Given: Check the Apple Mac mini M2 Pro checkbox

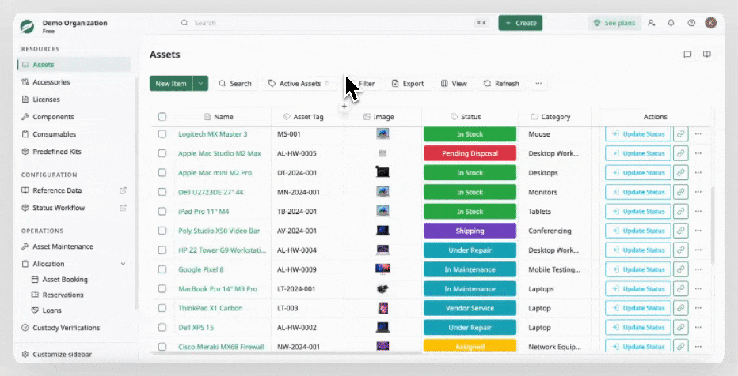Looking at the screenshot, I should point(162,172).
